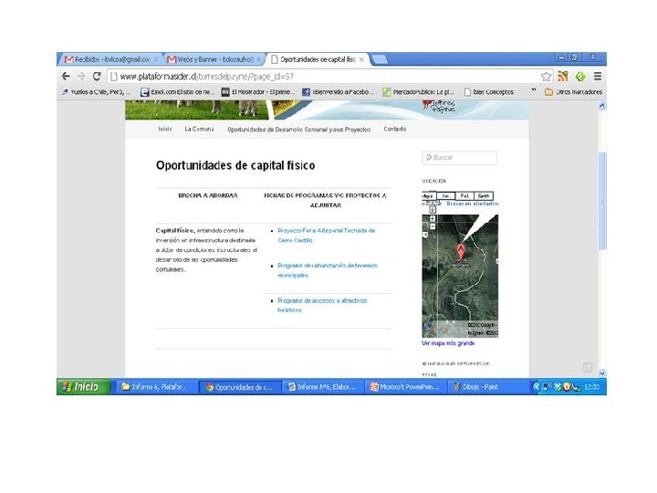Go to the Inicio site menu item
657x493 pixels.
tap(165, 129)
